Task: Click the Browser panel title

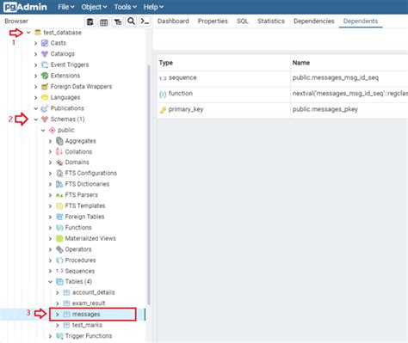Action: pyautogui.click(x=16, y=21)
